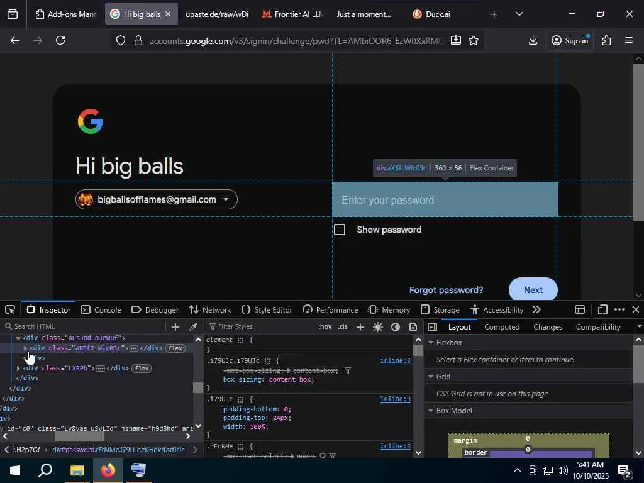The image size is (644, 483).
Task: Click markup horizontal scrollbar thumb
Action: [79, 436]
